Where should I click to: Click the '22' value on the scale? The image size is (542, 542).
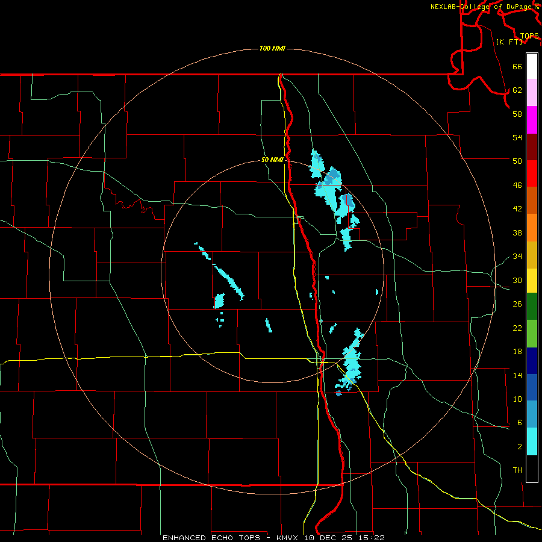click(x=517, y=328)
